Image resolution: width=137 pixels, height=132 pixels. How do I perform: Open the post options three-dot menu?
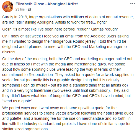click(x=133, y=3)
